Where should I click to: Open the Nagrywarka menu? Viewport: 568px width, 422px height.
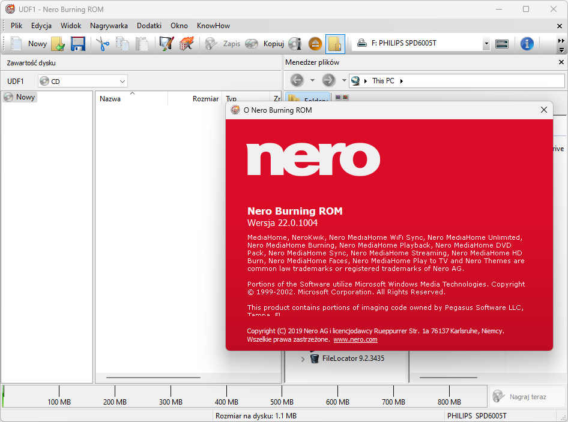[109, 26]
